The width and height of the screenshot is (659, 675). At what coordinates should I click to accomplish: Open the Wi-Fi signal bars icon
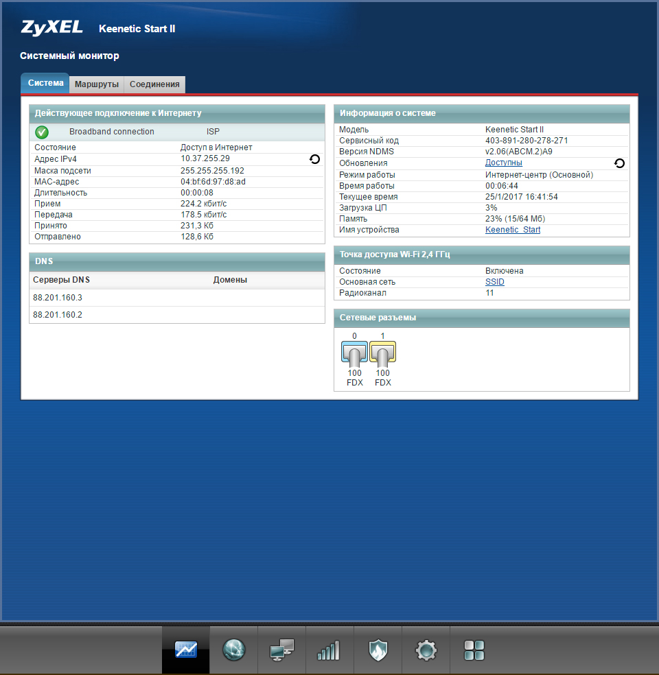tap(329, 650)
